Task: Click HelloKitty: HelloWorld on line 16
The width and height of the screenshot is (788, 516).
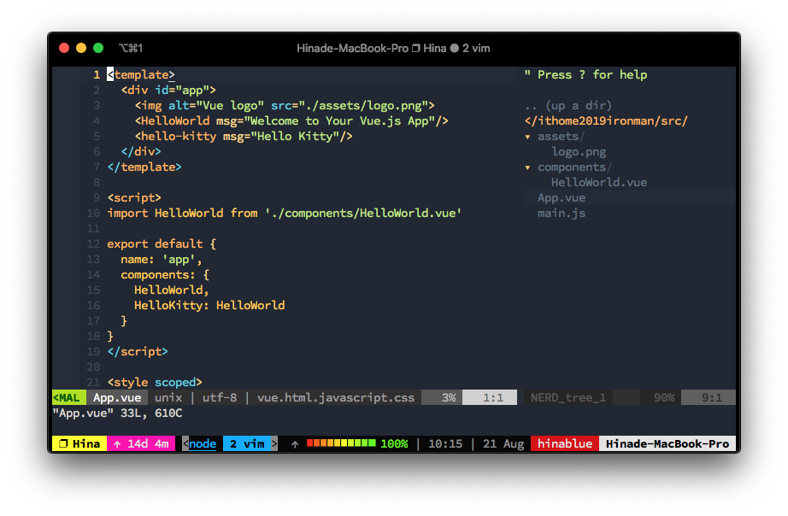Action: (209, 306)
